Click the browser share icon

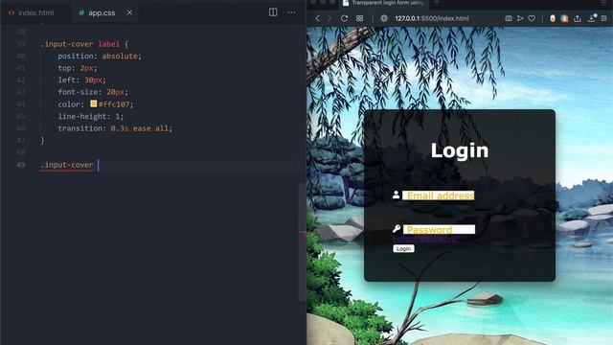pyautogui.click(x=577, y=18)
